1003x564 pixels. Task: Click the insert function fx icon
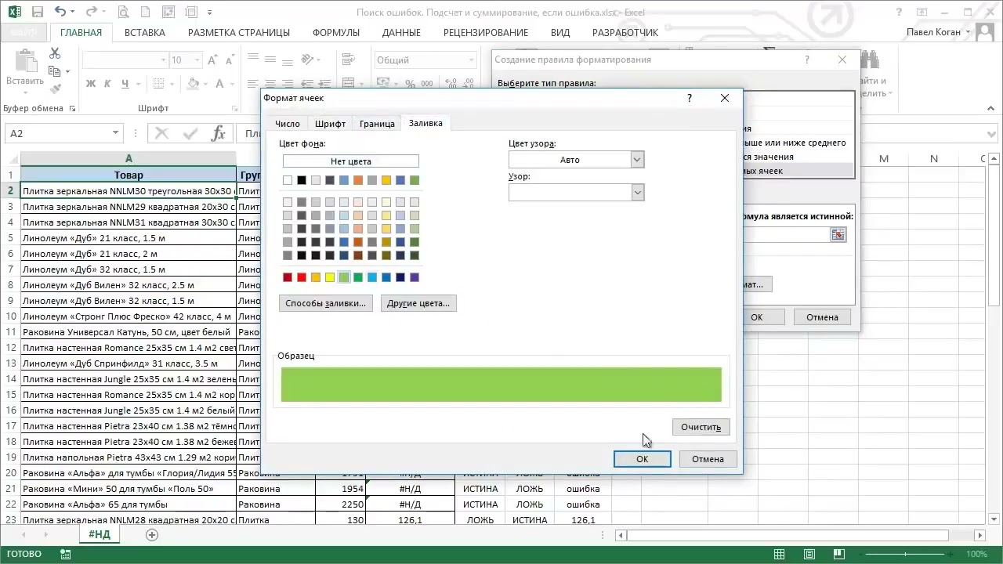219,134
